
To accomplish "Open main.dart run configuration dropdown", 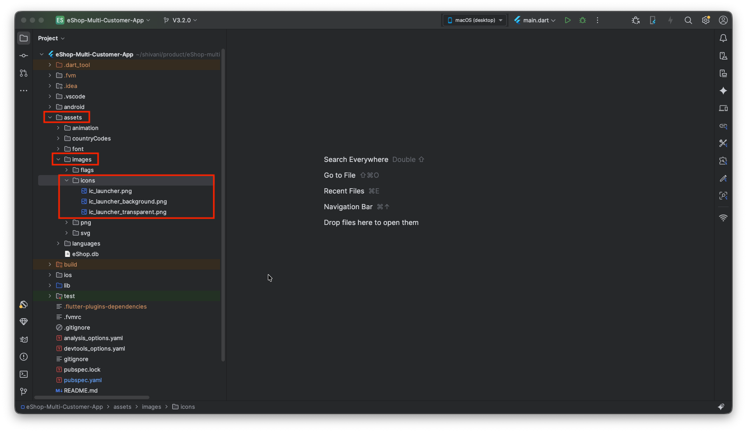I will (535, 20).
